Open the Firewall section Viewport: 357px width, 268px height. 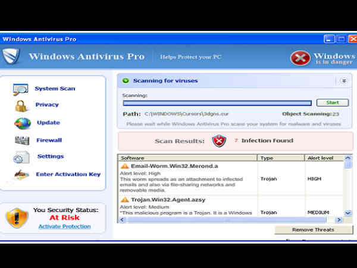49,140
